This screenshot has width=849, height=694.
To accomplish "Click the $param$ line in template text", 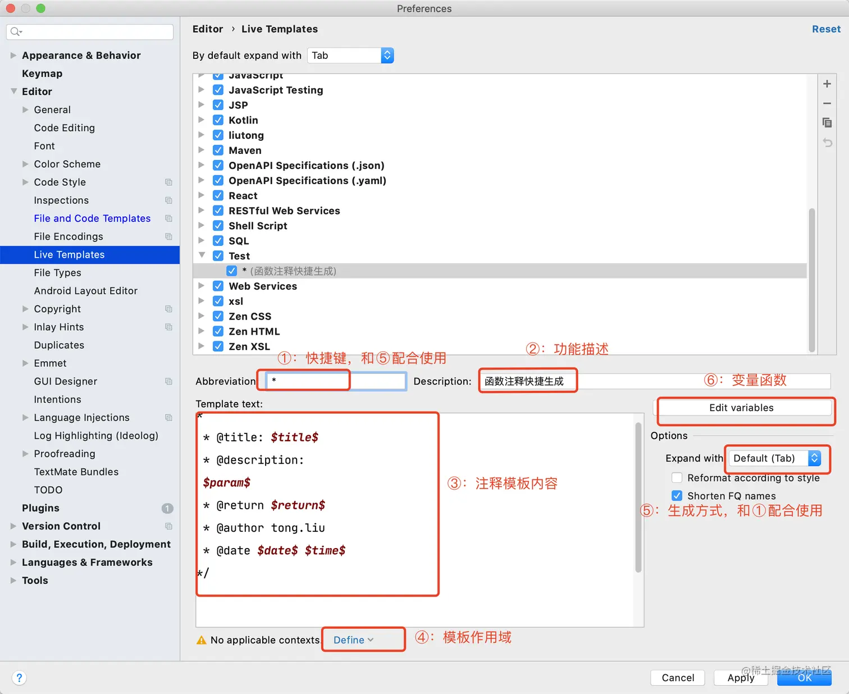I will (x=227, y=483).
